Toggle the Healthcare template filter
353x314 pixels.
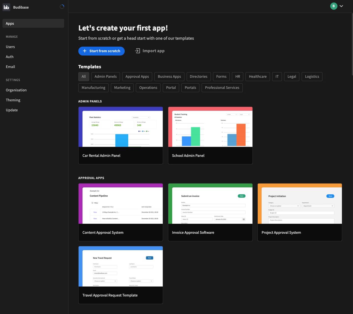point(257,77)
